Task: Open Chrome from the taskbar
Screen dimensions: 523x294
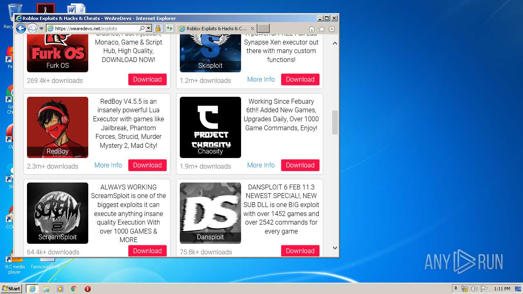Action: (74, 289)
